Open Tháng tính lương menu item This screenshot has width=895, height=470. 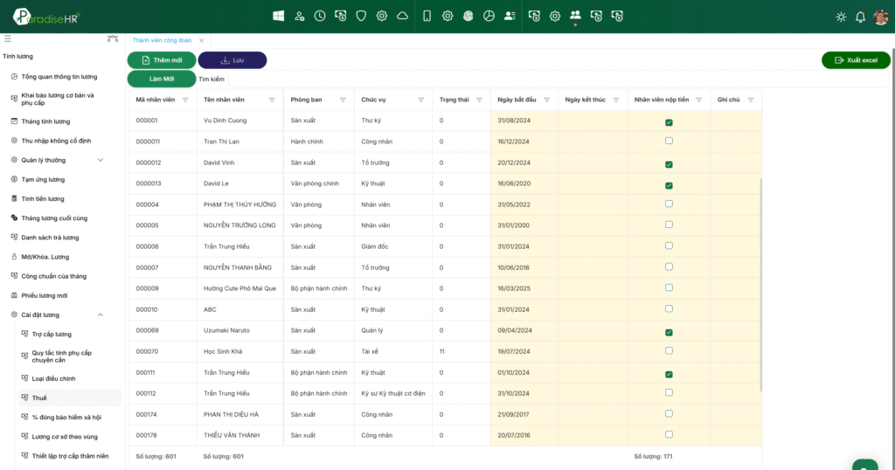45,121
